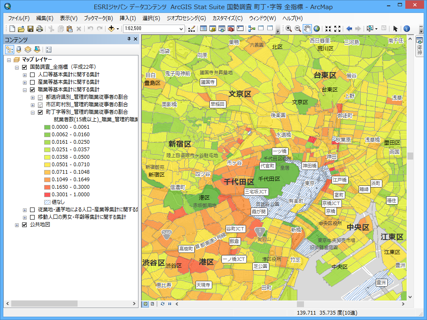Collapse the 職業等基本集計に関する集計 group
427x320 pixels.
pyautogui.click(x=25, y=90)
